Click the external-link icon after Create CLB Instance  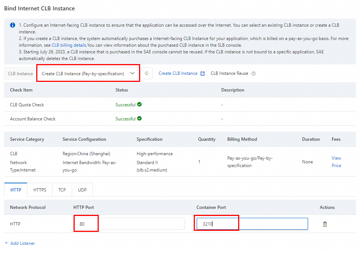point(203,73)
